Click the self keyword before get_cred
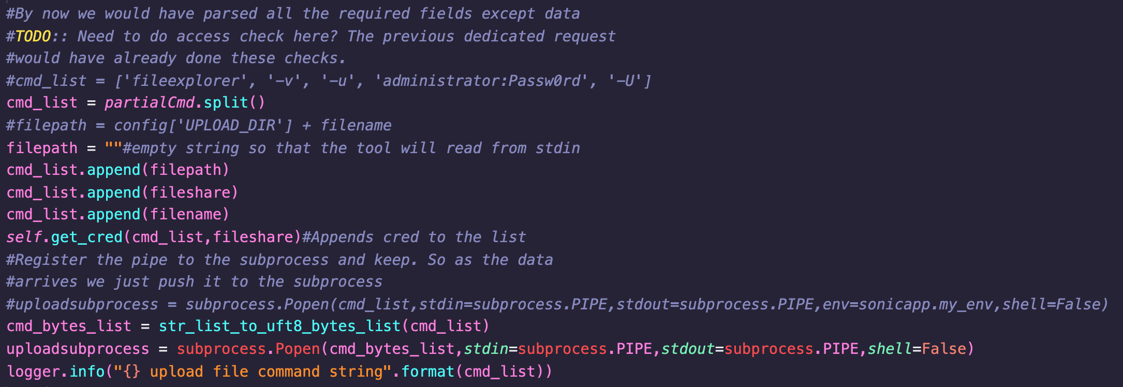Viewport: 1123px width, 387px height. point(24,237)
